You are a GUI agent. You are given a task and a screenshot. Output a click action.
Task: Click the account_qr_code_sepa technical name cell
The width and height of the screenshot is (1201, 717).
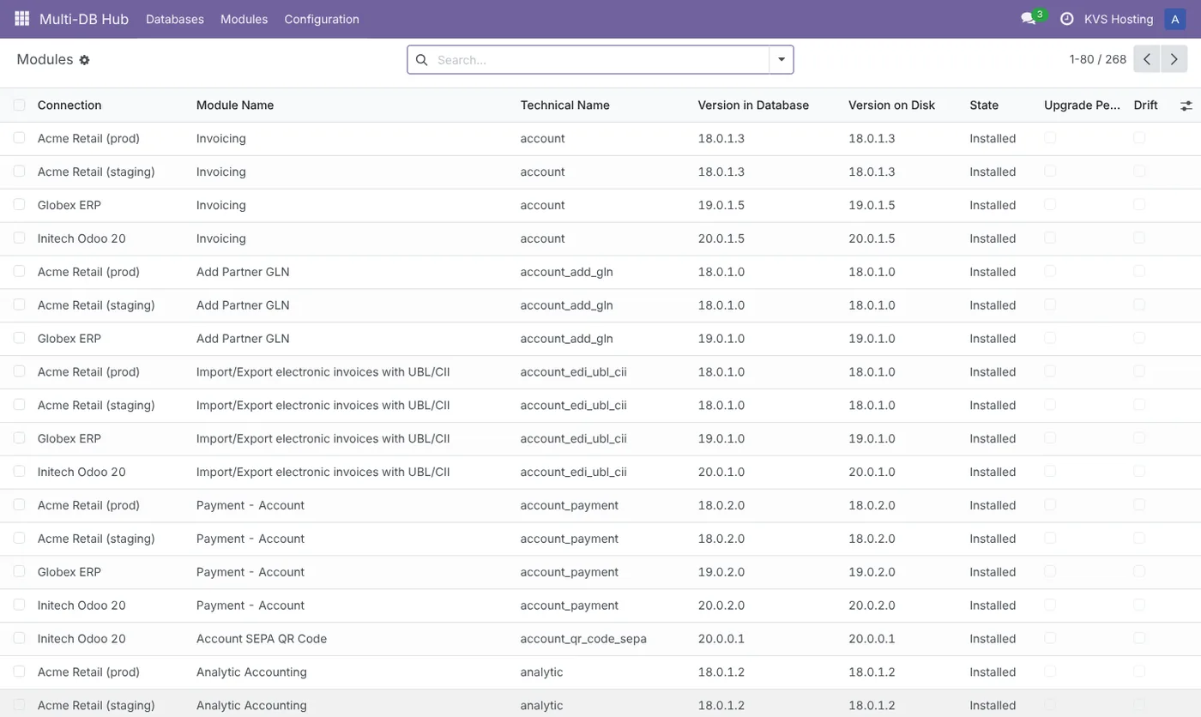583,639
